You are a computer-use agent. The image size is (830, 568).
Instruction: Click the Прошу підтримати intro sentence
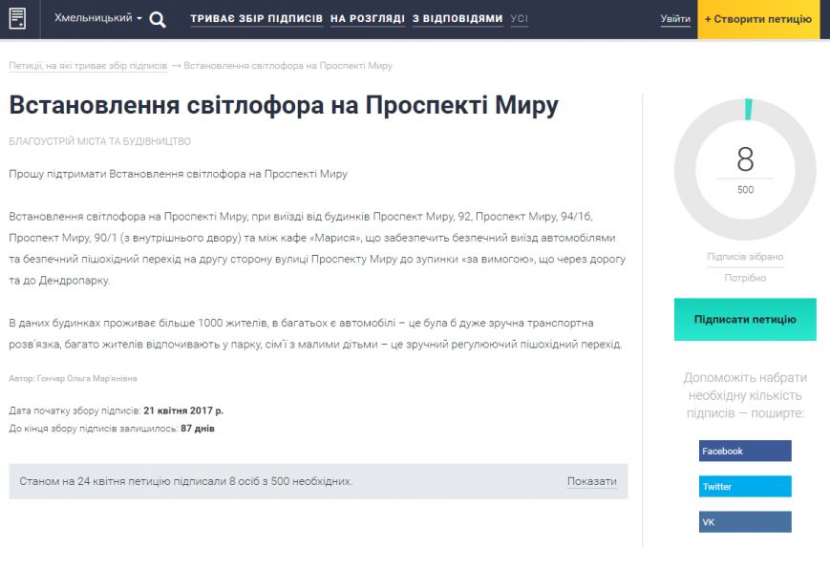[178, 174]
